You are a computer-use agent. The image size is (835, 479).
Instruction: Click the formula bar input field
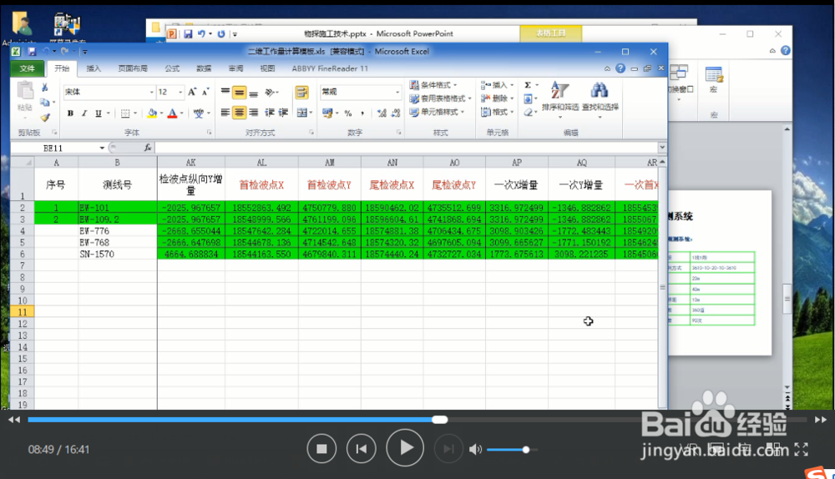tap(406, 148)
